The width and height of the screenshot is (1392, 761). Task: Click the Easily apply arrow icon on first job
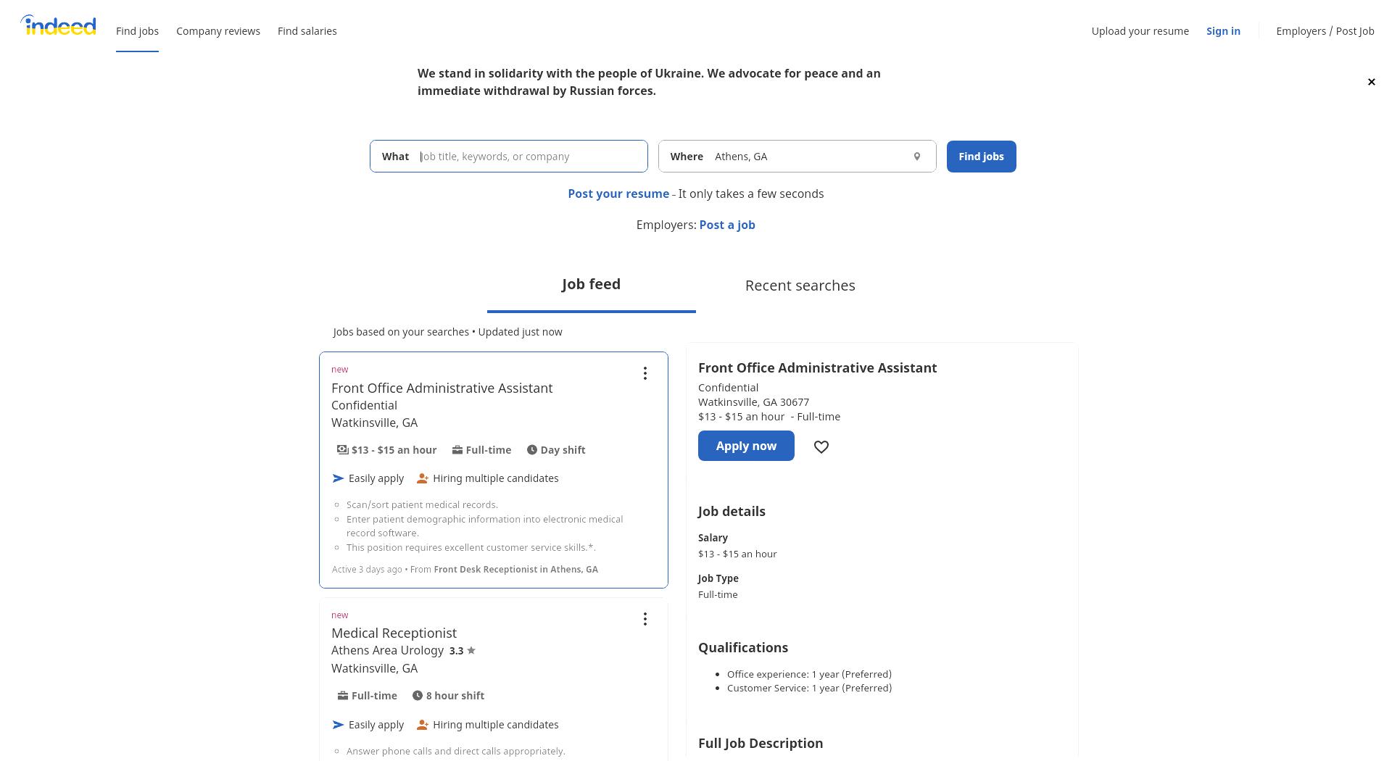point(338,478)
